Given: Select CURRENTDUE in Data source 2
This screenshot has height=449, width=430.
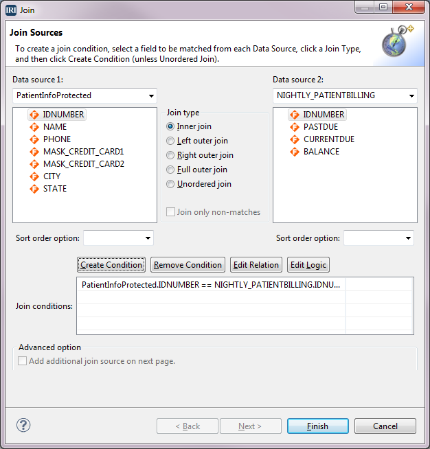Looking at the screenshot, I should pos(329,139).
